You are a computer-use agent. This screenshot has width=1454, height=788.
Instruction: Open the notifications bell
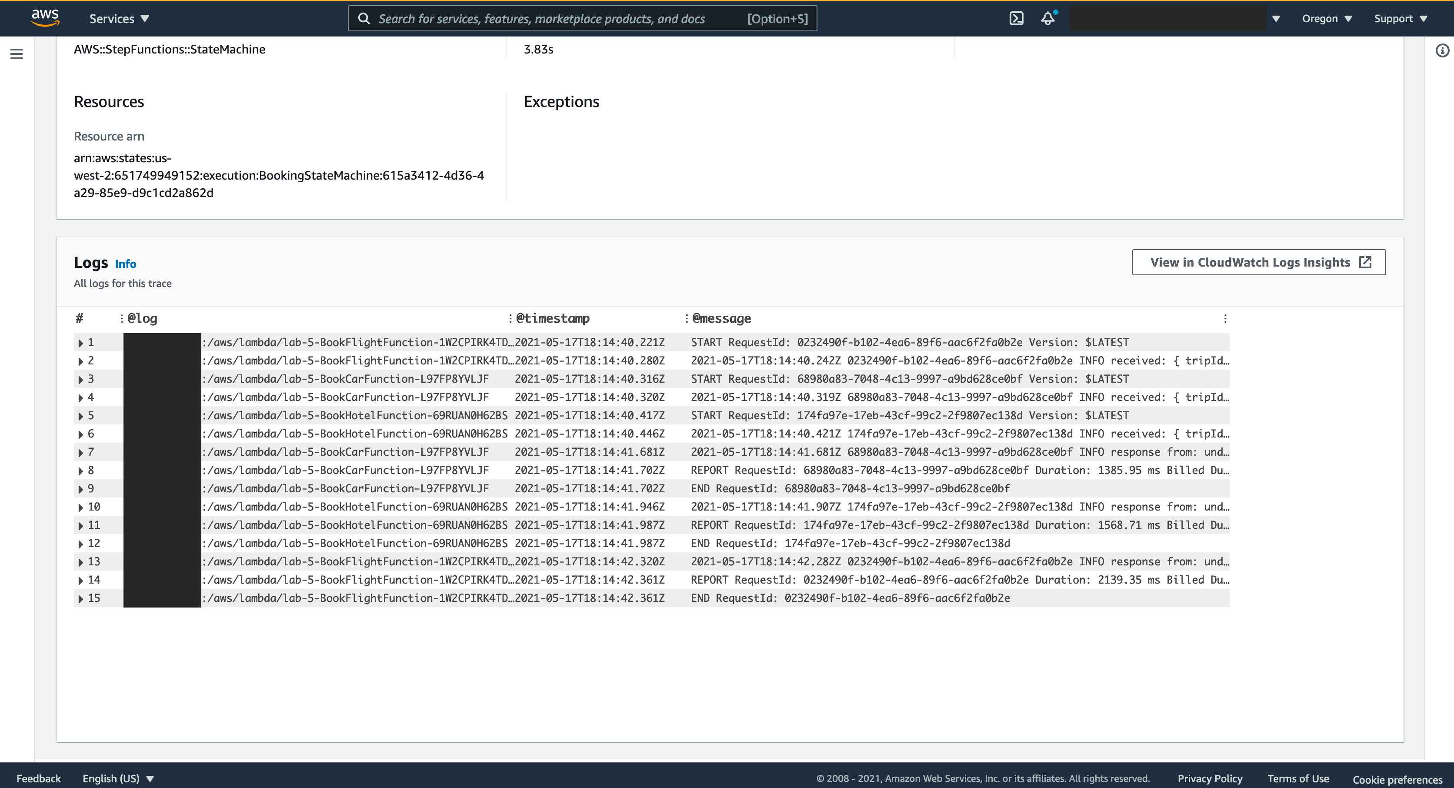(x=1048, y=19)
